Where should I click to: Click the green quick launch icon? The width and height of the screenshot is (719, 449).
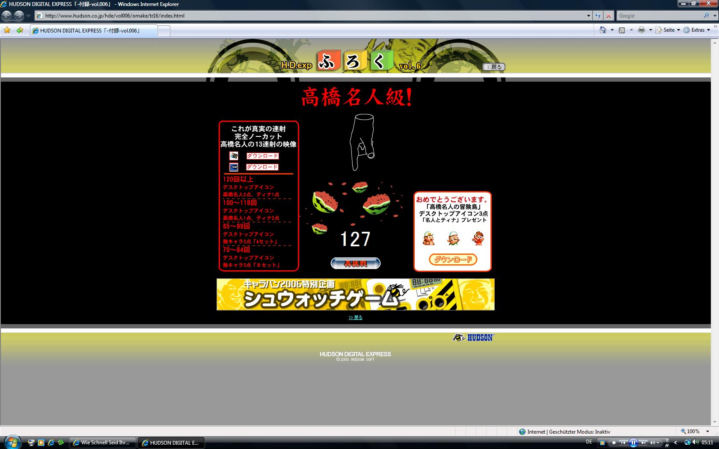[61, 443]
